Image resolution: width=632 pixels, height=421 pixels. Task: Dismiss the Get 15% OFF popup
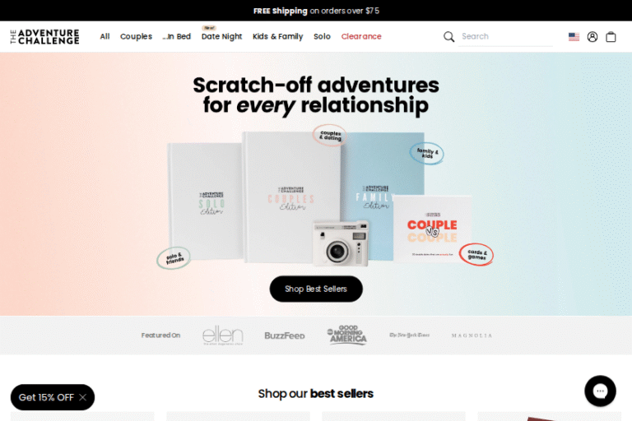pyautogui.click(x=82, y=397)
